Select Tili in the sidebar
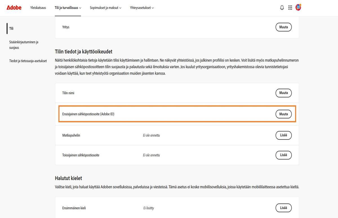Viewport: 338px width, 218px height. pyautogui.click(x=11, y=28)
